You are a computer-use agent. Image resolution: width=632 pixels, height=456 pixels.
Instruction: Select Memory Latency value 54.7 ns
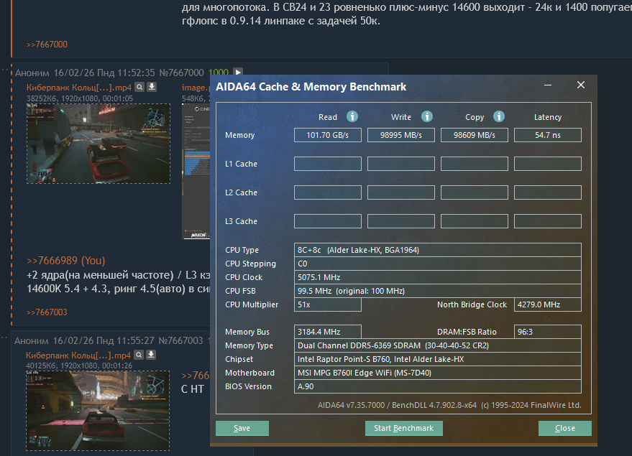[x=548, y=135]
